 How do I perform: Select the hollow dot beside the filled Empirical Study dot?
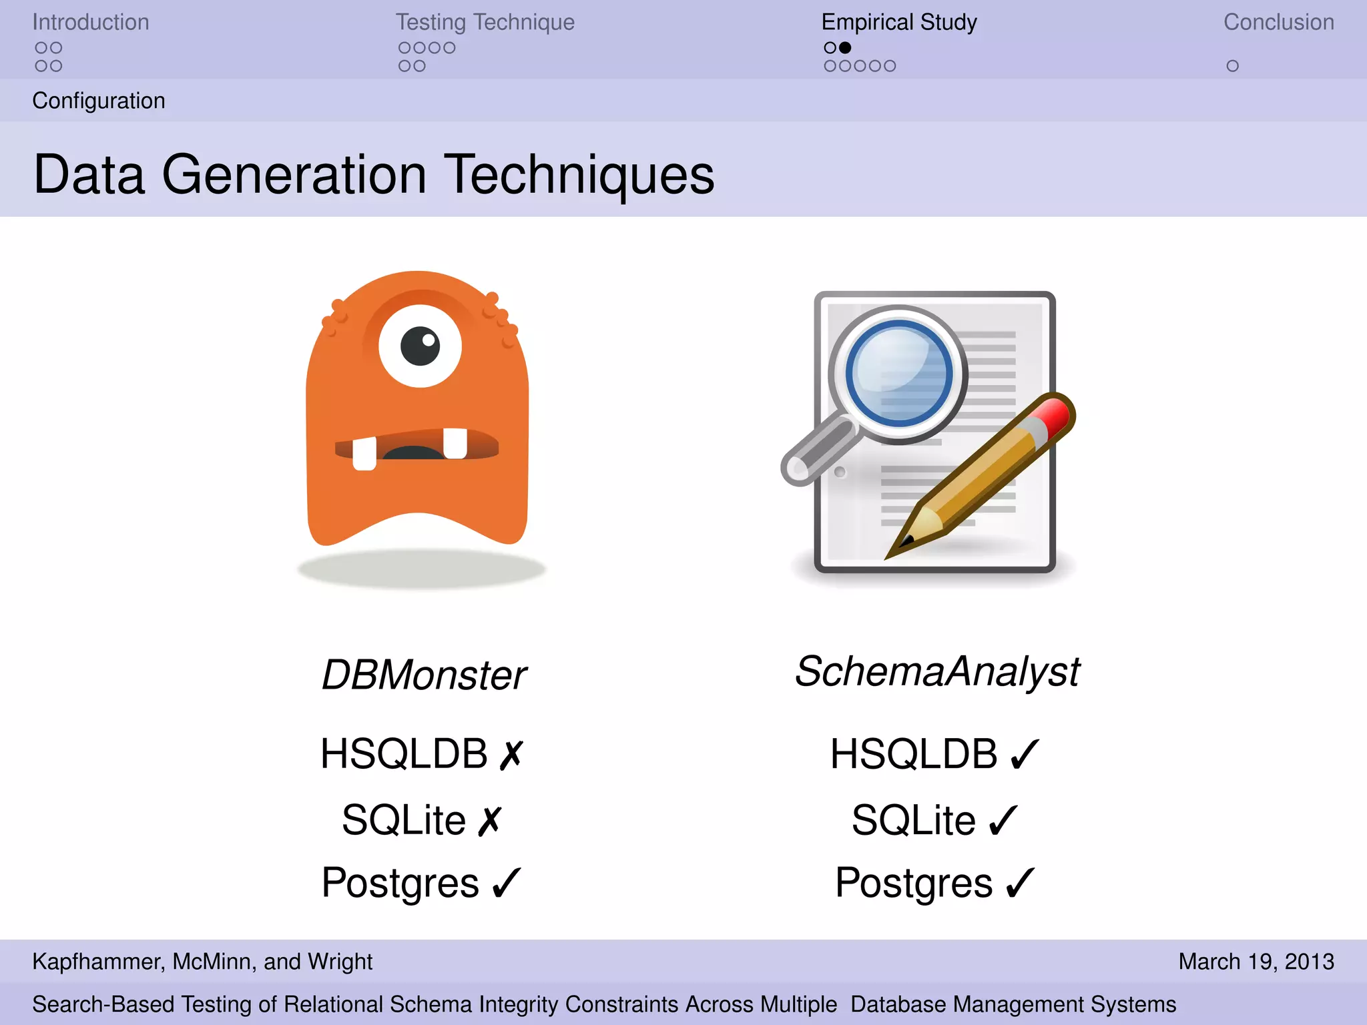pyautogui.click(x=830, y=48)
